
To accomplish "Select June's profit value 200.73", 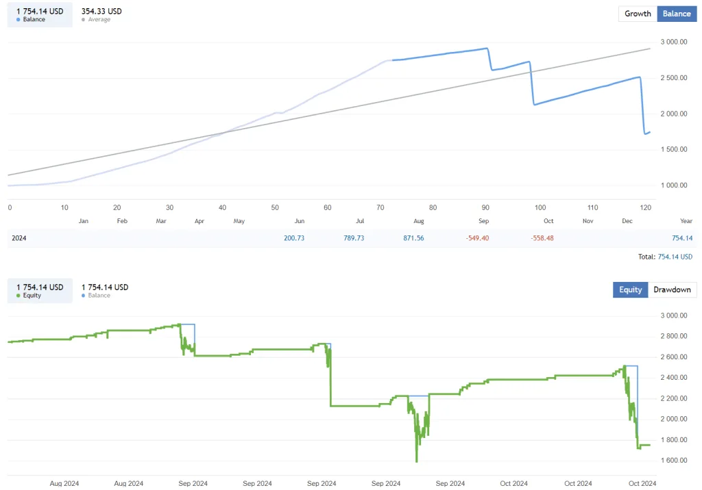I will tap(294, 237).
